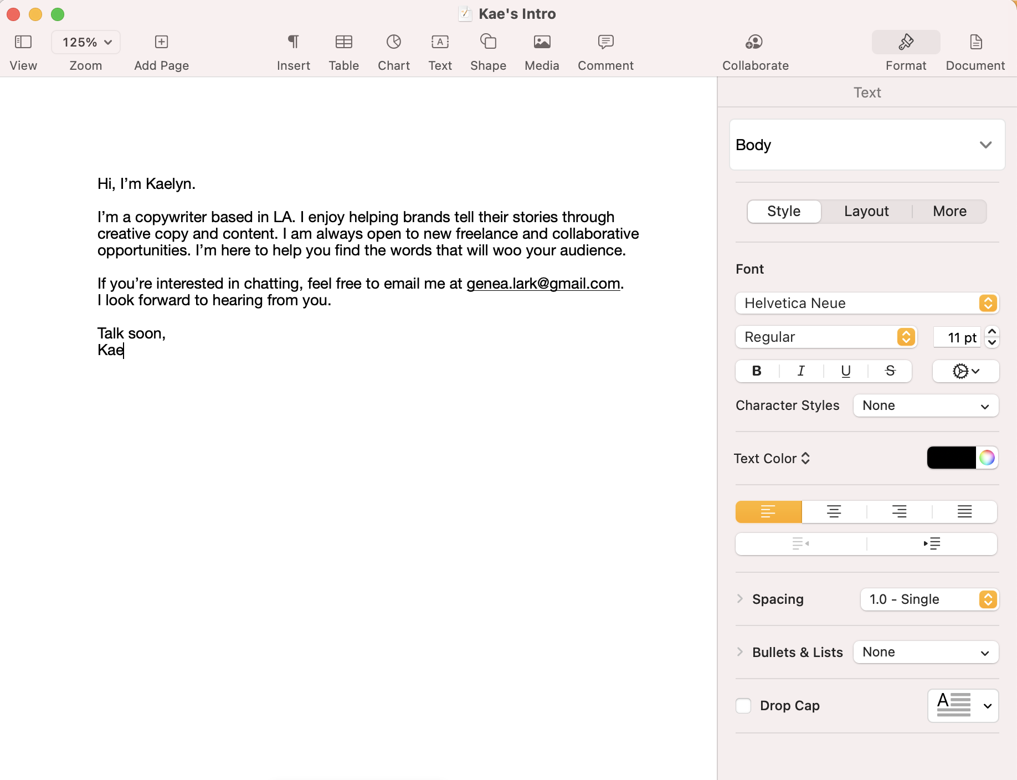Viewport: 1017px width, 780px height.
Task: Click the "Hi, I'm Kaelyn." line
Action: (146, 184)
